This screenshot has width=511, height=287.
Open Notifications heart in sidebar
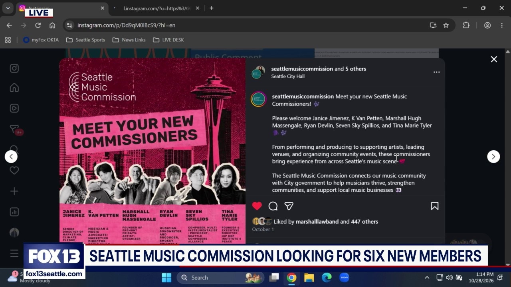click(14, 171)
